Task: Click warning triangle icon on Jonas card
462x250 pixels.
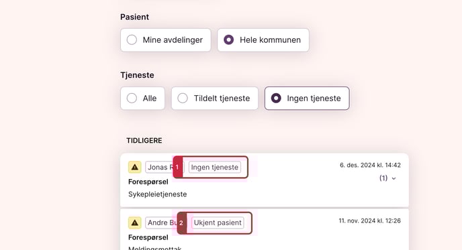Action: click(135, 167)
